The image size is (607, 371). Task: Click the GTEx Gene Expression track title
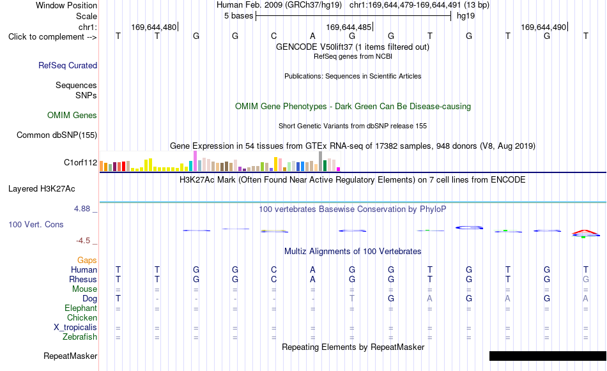click(x=353, y=146)
